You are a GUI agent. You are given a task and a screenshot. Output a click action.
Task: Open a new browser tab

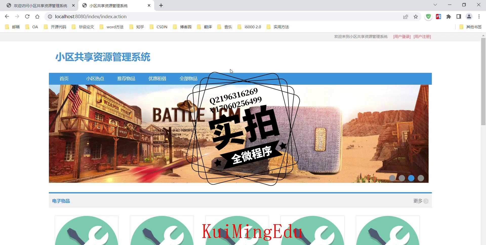pyautogui.click(x=161, y=5)
